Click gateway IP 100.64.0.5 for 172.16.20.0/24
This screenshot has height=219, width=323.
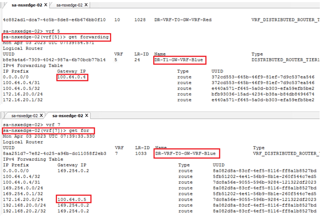click(72, 199)
